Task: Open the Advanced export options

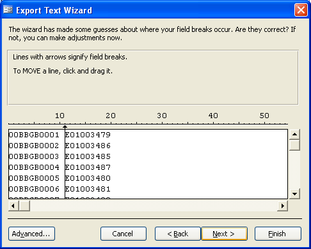Action: click(x=31, y=234)
